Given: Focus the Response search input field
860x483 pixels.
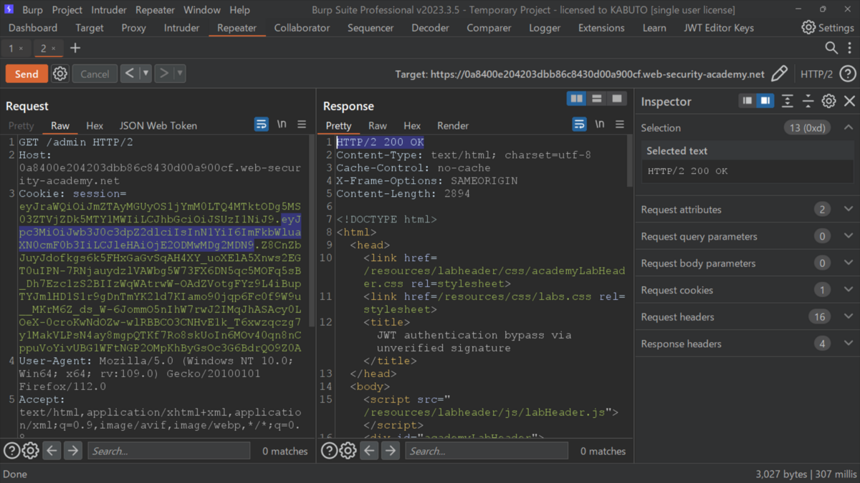Looking at the screenshot, I should point(487,451).
